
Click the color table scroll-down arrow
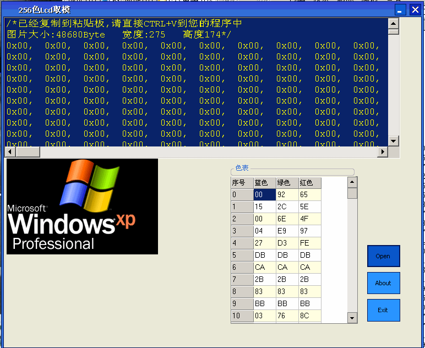[x=352, y=318]
